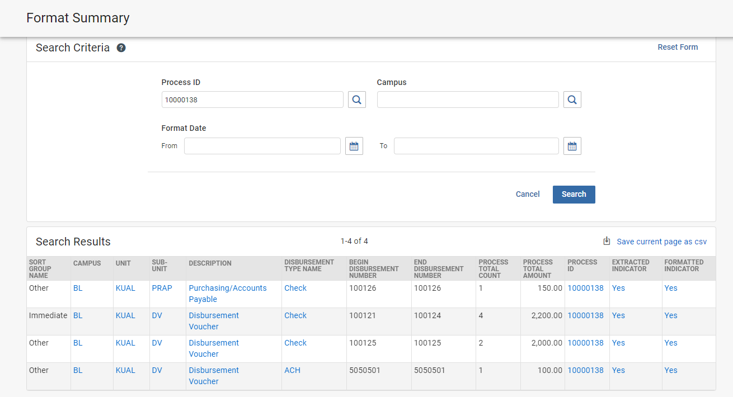This screenshot has width=733, height=397.
Task: Click the Cancel button
Action: [x=528, y=195]
